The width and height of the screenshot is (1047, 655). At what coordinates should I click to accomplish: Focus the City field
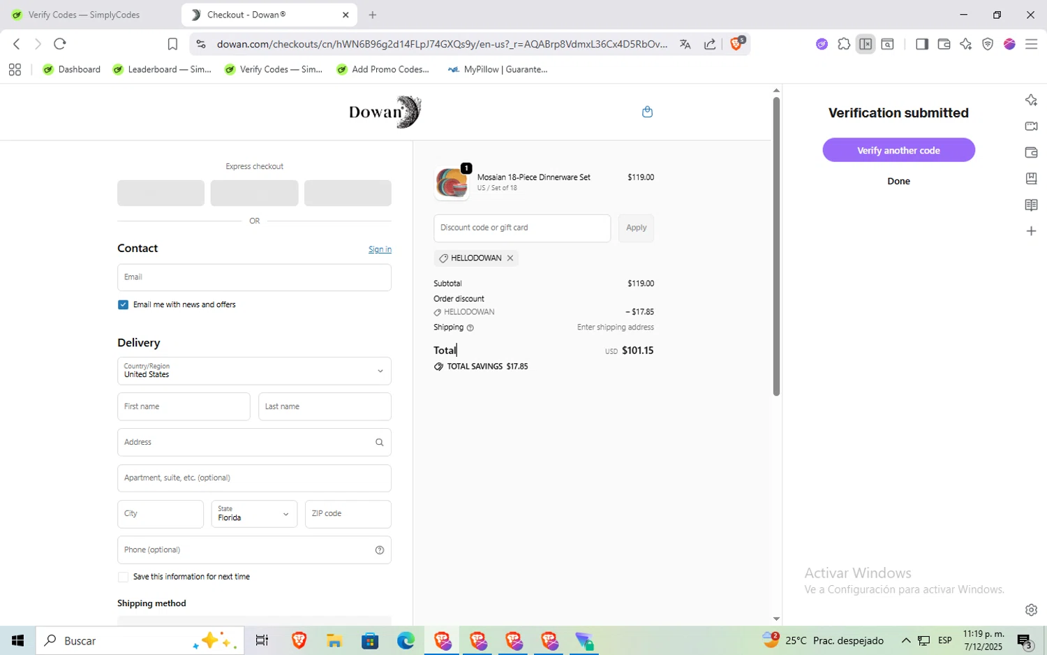pos(160,514)
